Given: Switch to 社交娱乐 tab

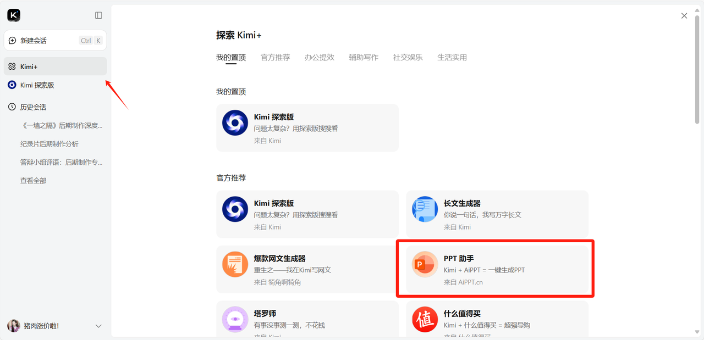Looking at the screenshot, I should pos(408,57).
